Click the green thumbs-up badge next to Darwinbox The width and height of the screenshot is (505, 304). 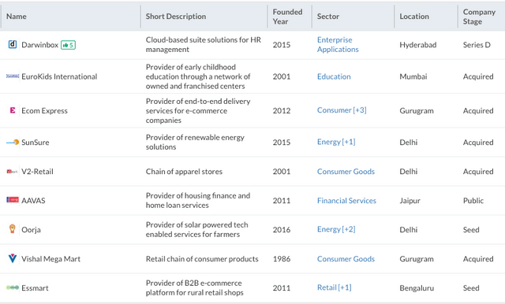click(x=68, y=45)
